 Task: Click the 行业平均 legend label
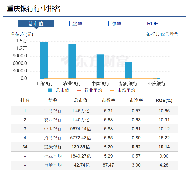click(x=93, y=90)
